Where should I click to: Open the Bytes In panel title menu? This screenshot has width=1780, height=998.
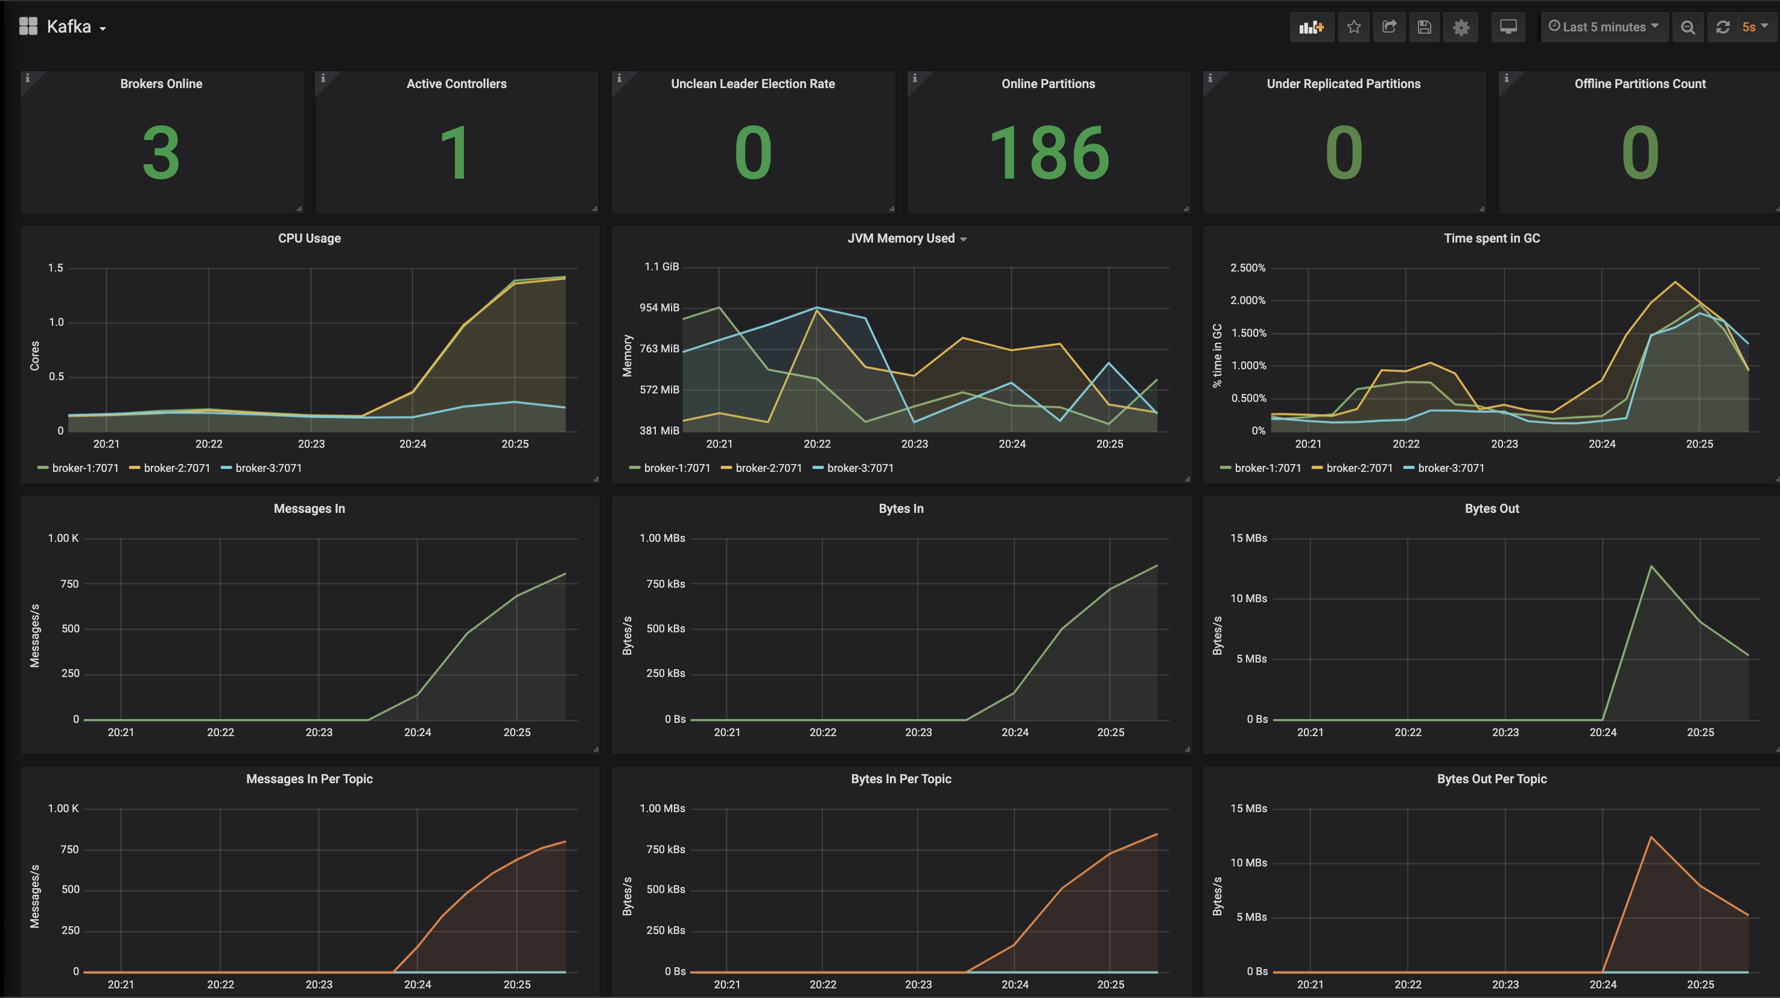[x=901, y=509]
